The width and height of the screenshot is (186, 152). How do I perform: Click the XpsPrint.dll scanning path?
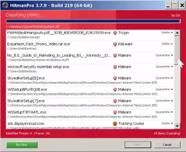click(32, 27)
